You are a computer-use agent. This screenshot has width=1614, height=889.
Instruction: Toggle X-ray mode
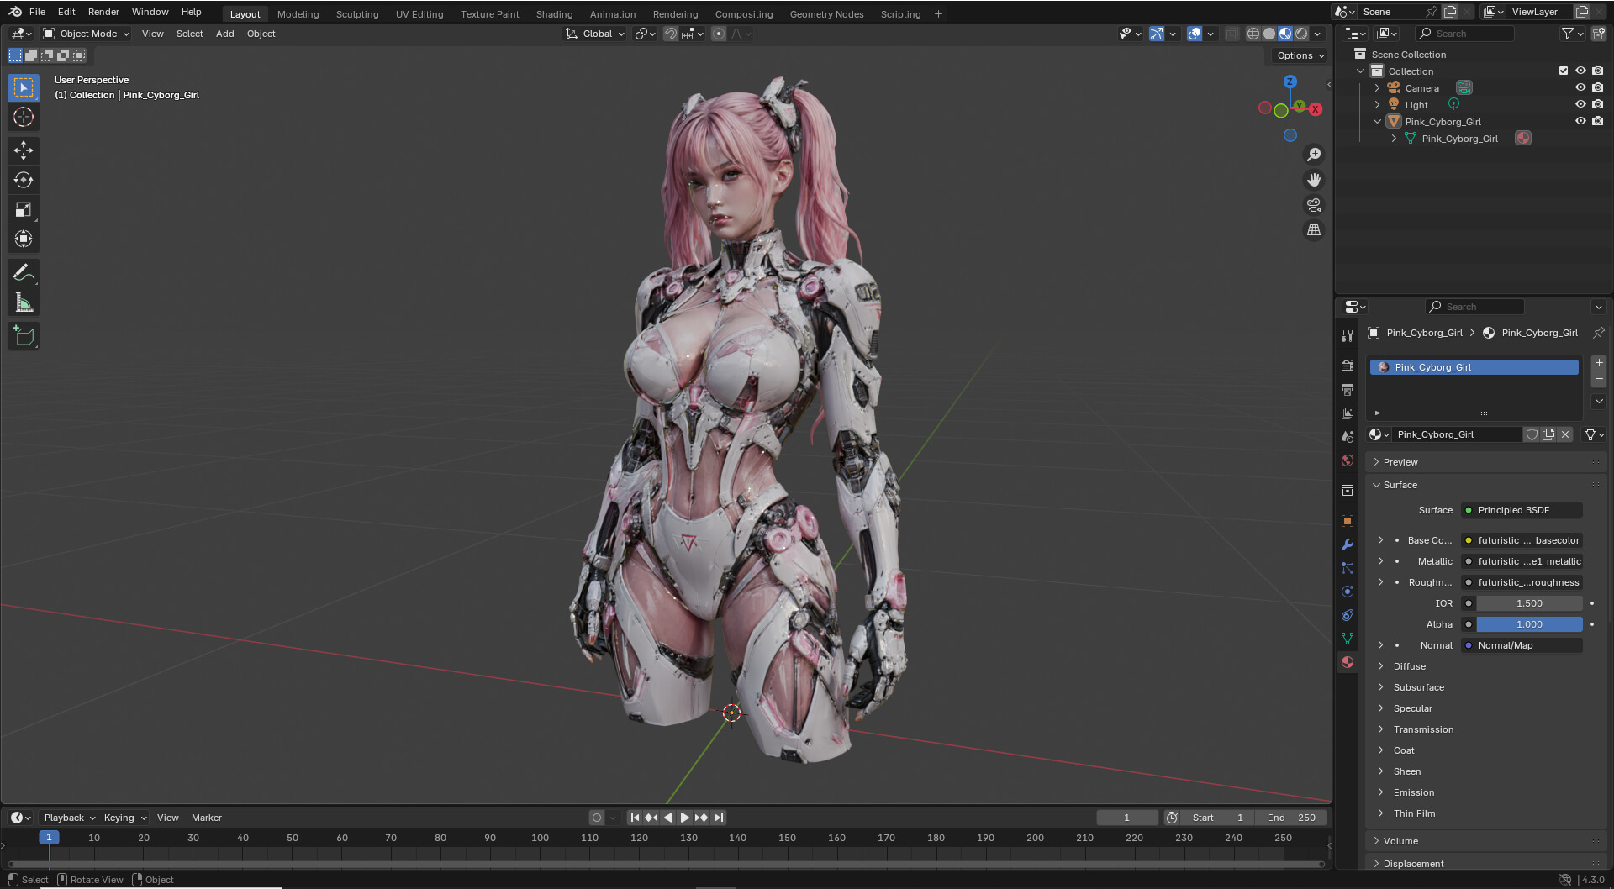(1232, 34)
